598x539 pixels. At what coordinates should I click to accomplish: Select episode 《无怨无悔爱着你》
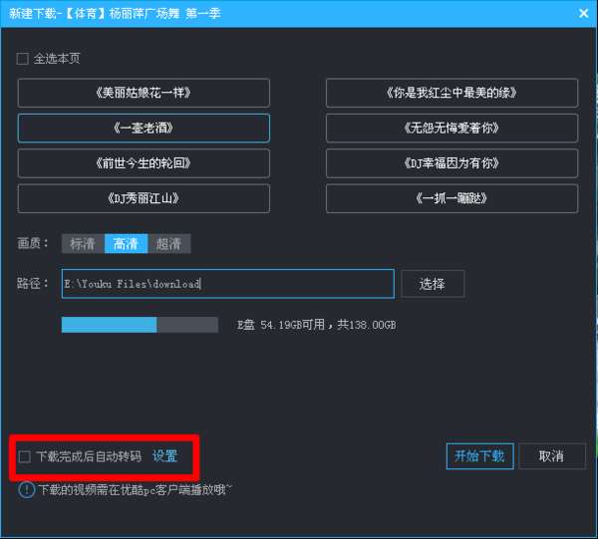pyautogui.click(x=451, y=129)
